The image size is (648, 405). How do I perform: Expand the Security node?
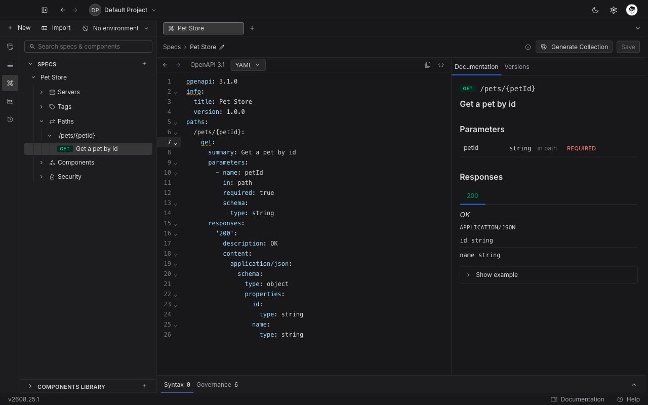(x=42, y=177)
